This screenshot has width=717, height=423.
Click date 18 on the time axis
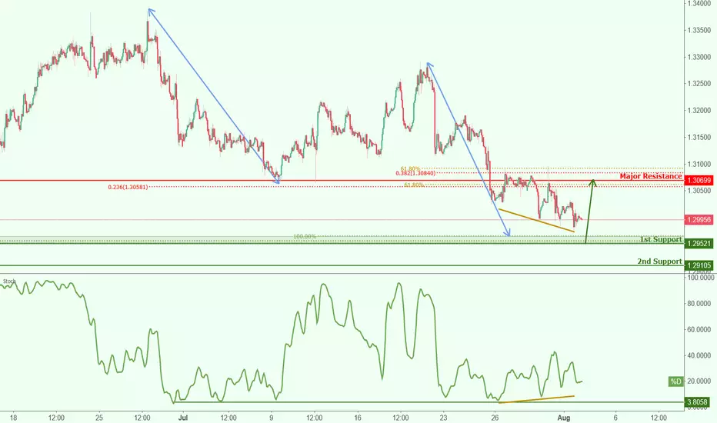[13, 418]
